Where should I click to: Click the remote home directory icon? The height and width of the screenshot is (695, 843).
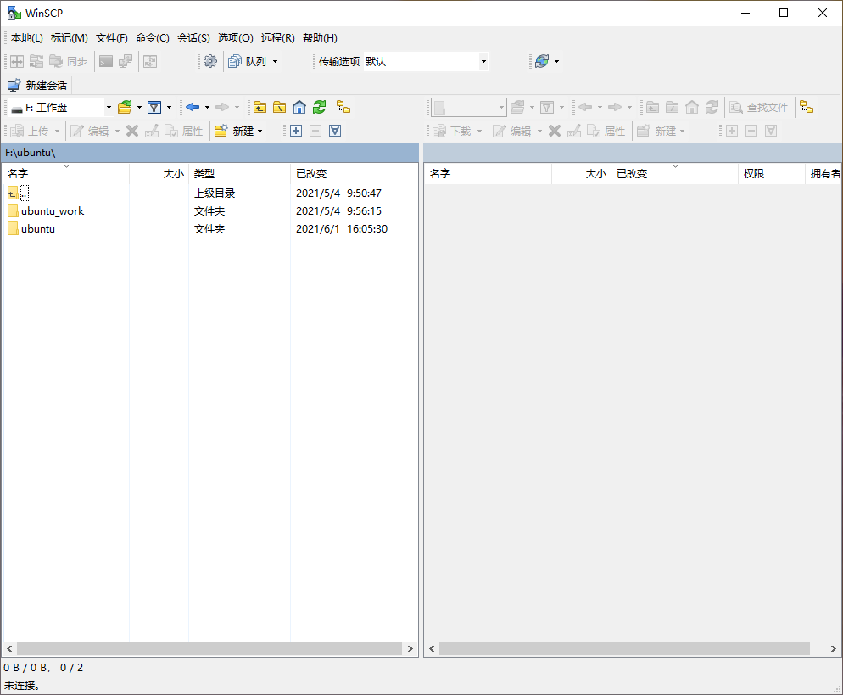point(692,107)
